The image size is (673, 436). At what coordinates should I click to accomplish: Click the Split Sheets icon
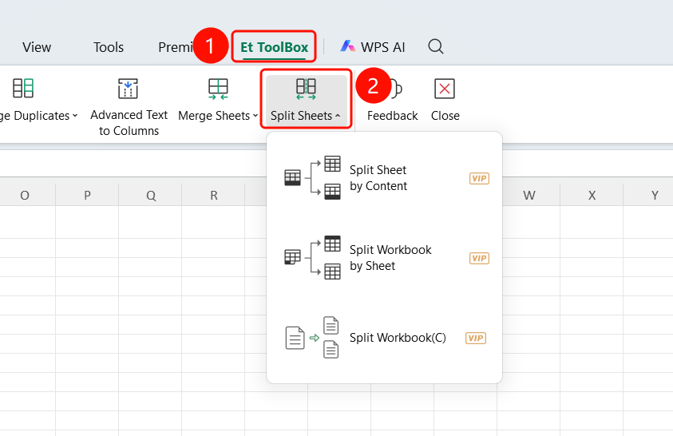(x=306, y=89)
